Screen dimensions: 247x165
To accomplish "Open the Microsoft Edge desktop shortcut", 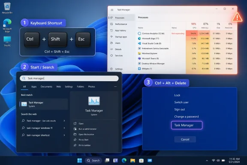I will pos(7,26).
